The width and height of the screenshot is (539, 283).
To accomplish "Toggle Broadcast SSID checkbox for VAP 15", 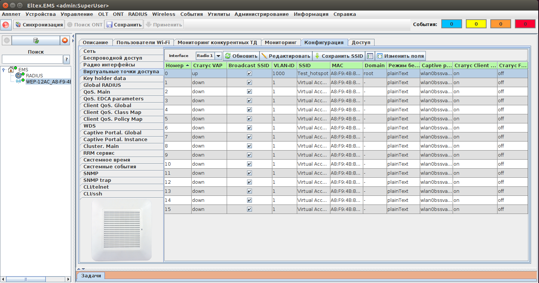I will [249, 209].
